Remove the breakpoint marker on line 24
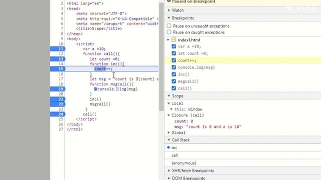Screen dimensions: 321x180 coord(58,114)
